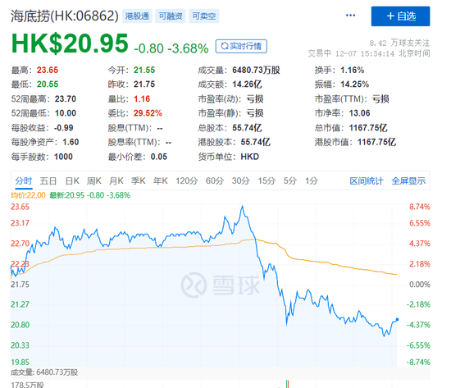The image size is (451, 388).
Task: Click the 换手 value 1.16%
Action: (x=353, y=70)
